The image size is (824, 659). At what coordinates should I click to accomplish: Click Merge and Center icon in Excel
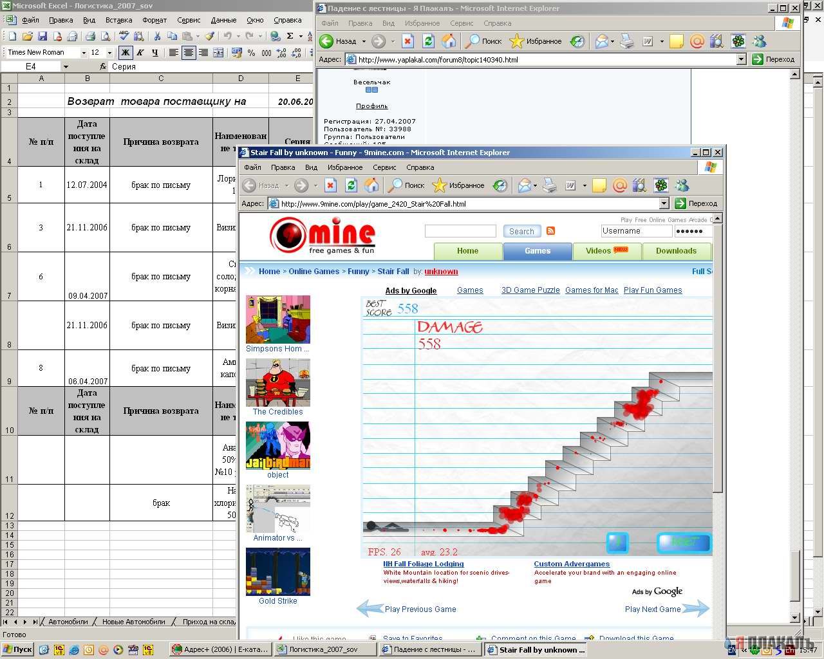click(218, 53)
